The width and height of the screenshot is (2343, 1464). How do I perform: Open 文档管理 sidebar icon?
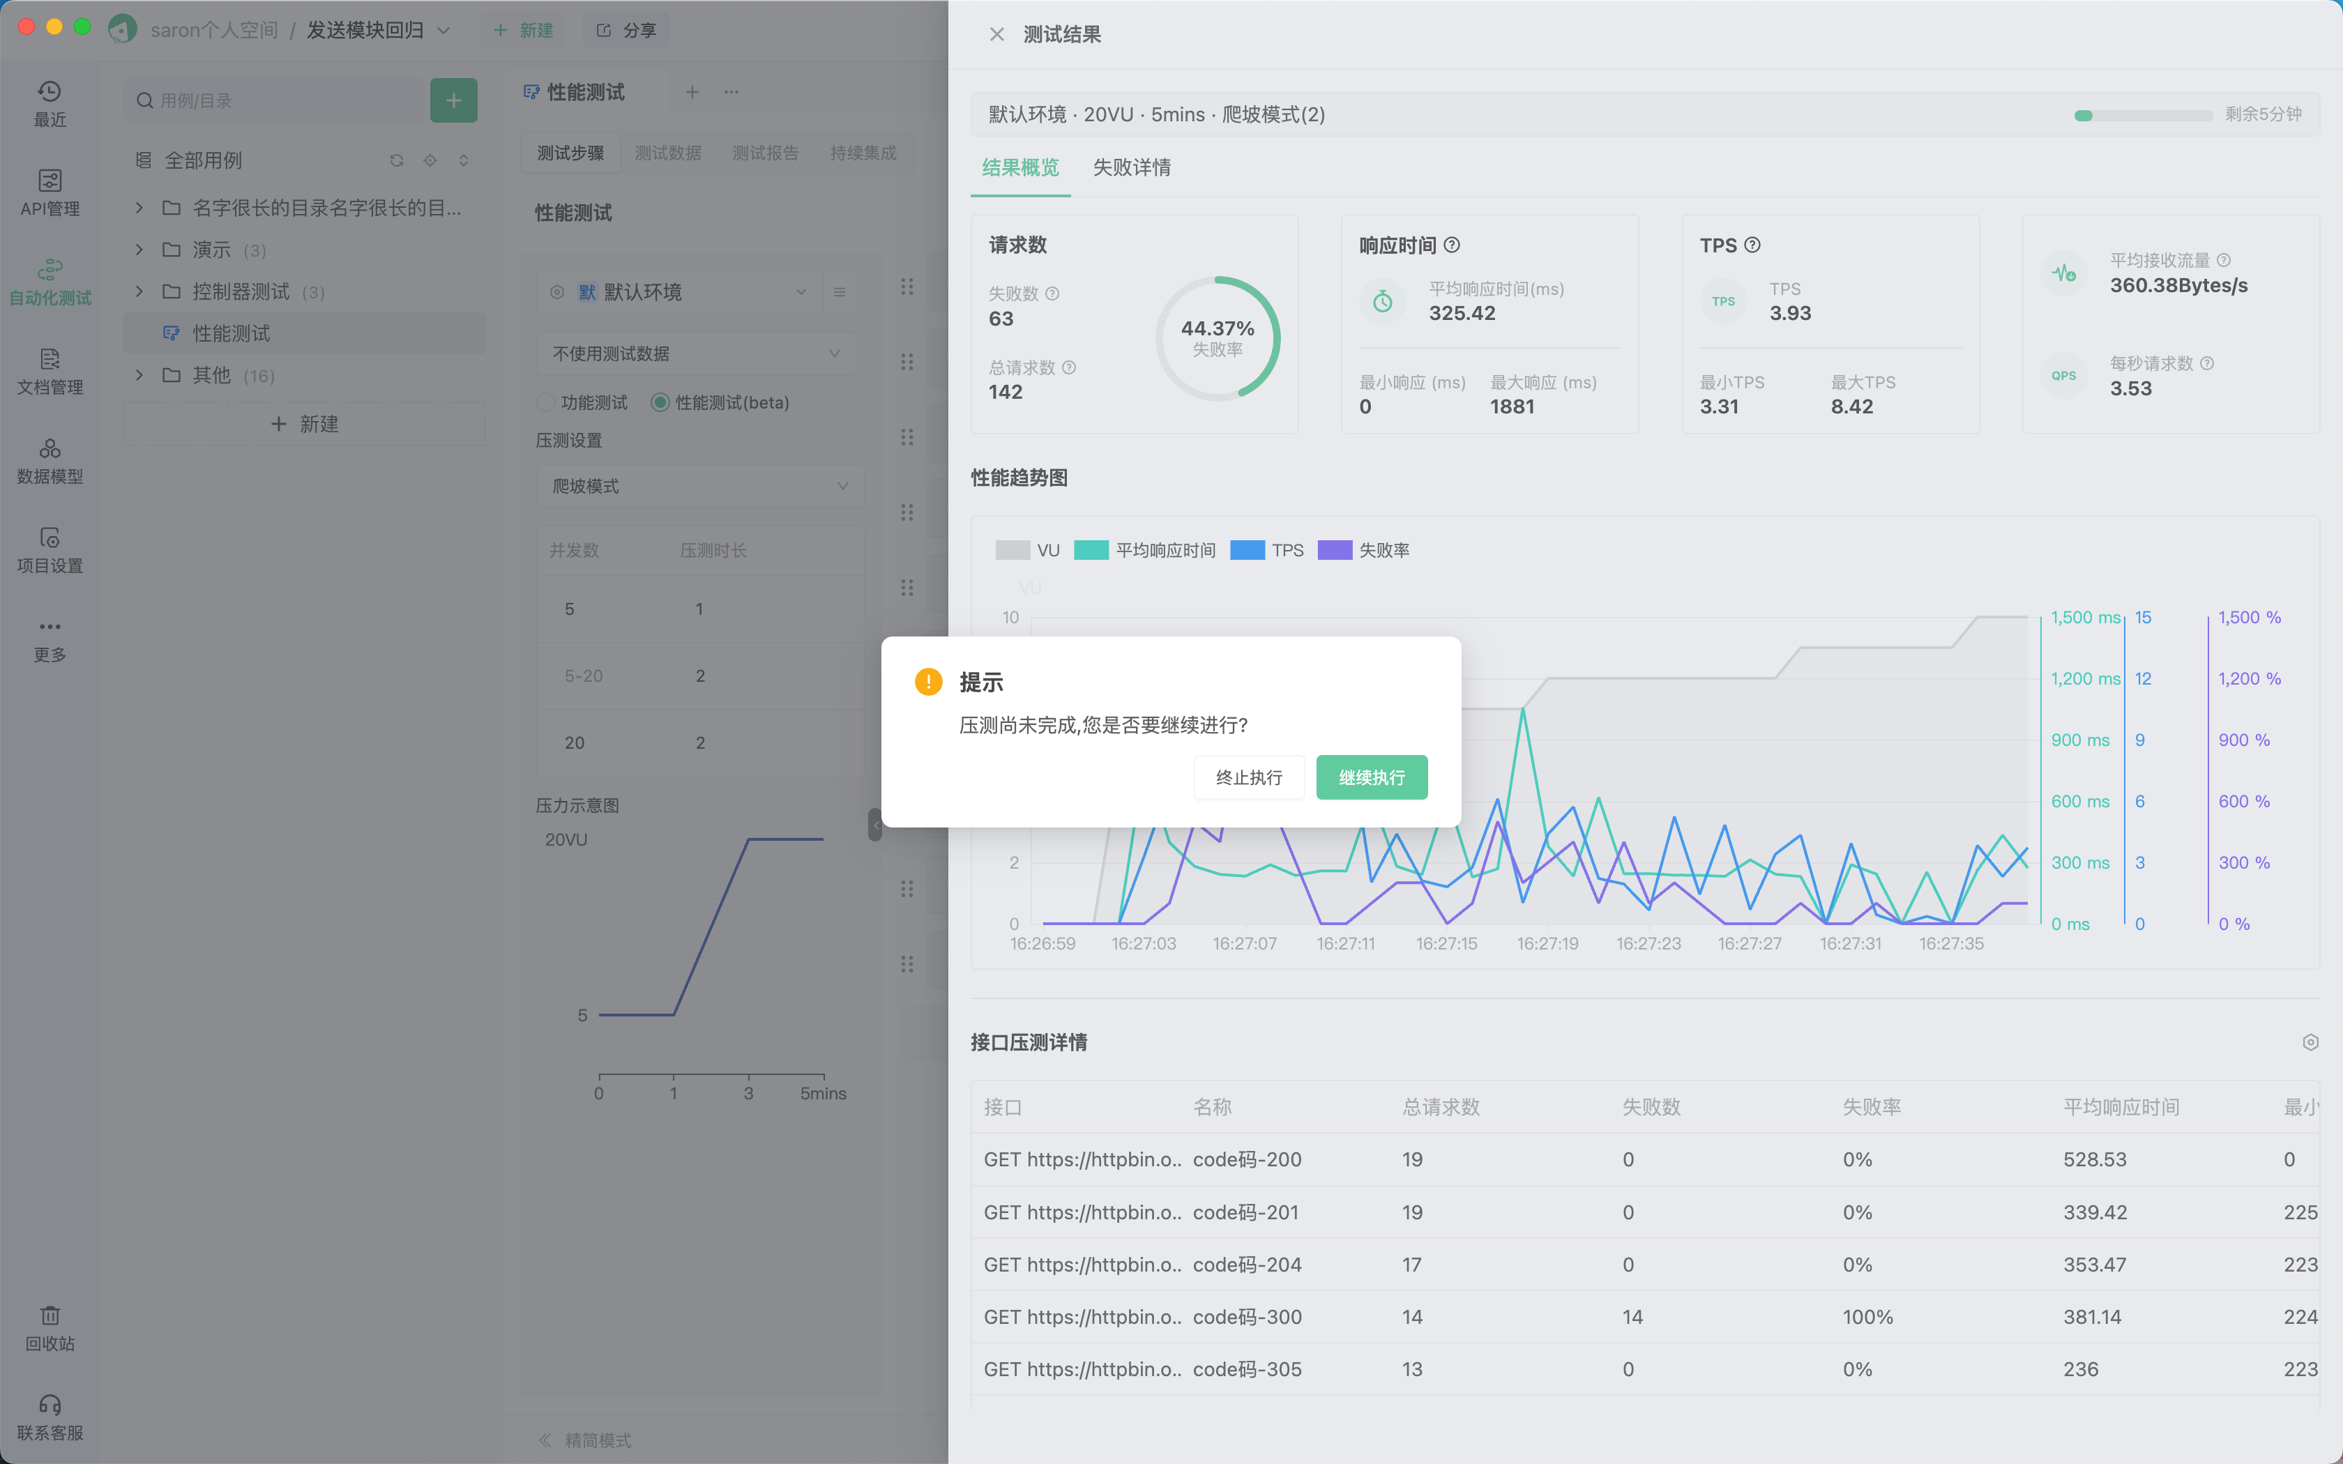[x=50, y=372]
